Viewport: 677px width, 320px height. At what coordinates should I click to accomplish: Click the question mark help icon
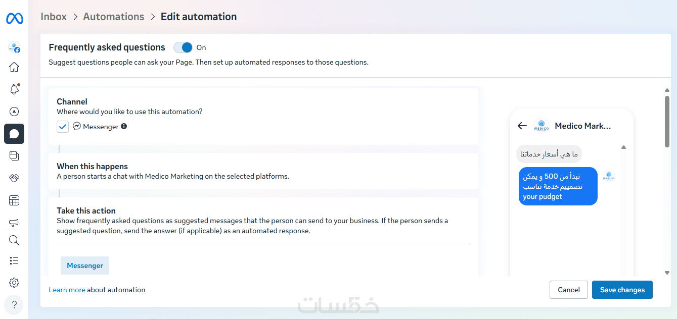tap(14, 304)
